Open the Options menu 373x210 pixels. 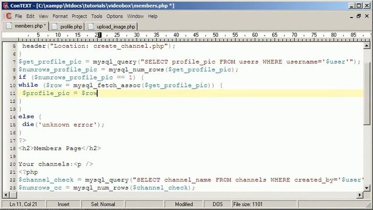pyautogui.click(x=114, y=16)
